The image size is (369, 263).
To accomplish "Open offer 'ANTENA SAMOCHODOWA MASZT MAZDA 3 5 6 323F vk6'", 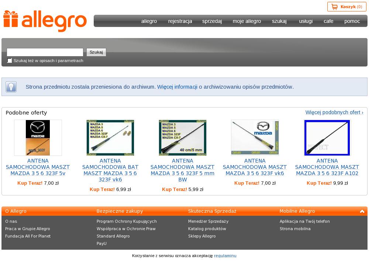I will tap(255, 167).
